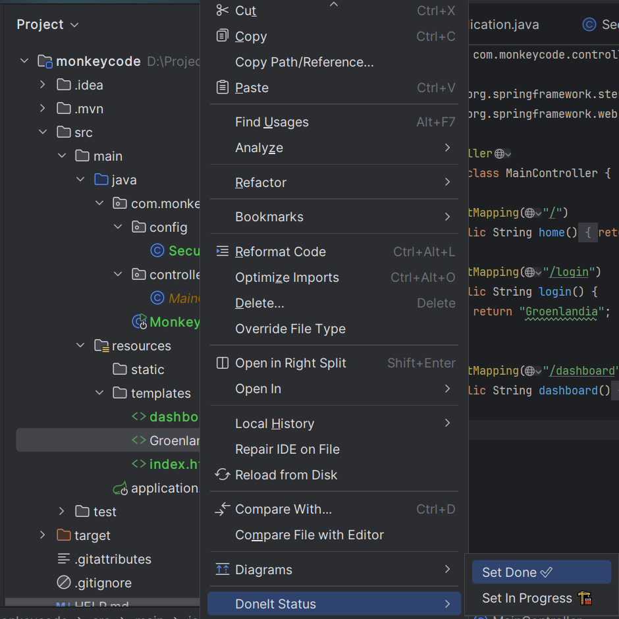619x619 pixels.
Task: Click the Reformat Code icon
Action: pos(222,252)
